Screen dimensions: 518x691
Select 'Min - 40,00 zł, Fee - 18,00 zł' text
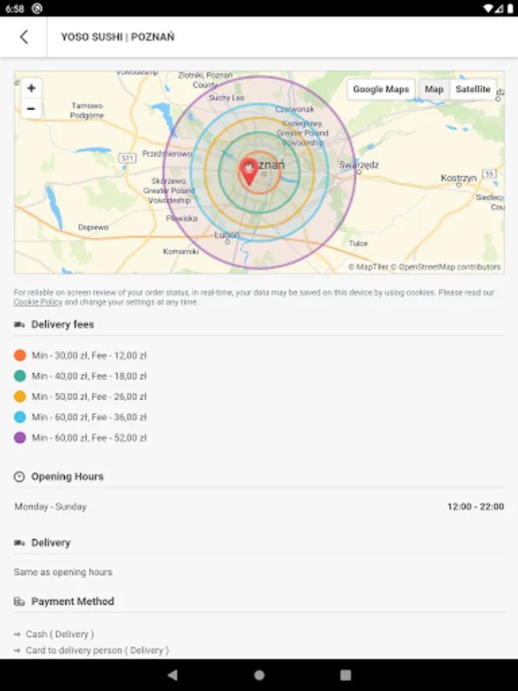89,376
